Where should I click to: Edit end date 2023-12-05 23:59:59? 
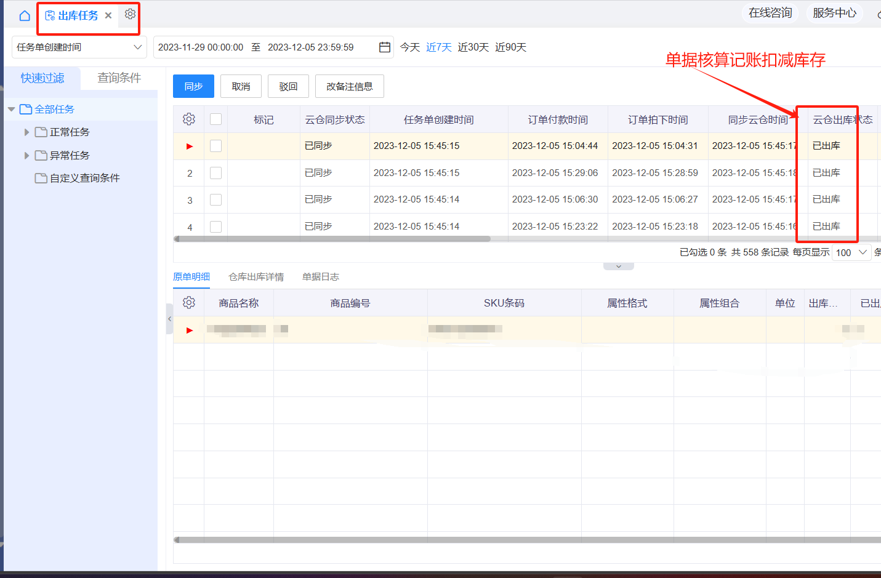tap(311, 47)
